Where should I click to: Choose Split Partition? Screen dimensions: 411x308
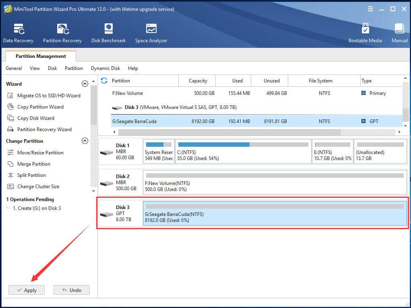(31, 175)
